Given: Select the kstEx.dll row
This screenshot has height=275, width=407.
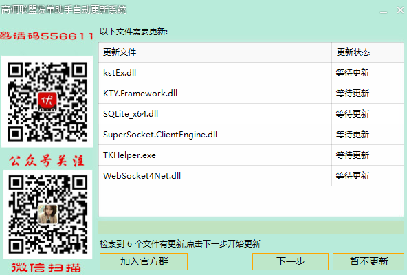Looking at the screenshot, I should pos(251,72).
